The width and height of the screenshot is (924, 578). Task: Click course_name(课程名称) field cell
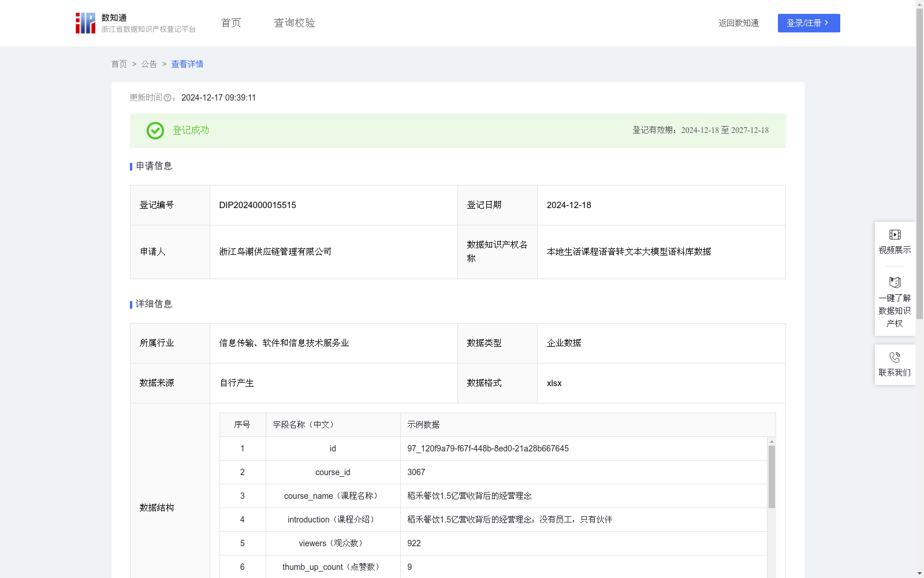(x=333, y=496)
